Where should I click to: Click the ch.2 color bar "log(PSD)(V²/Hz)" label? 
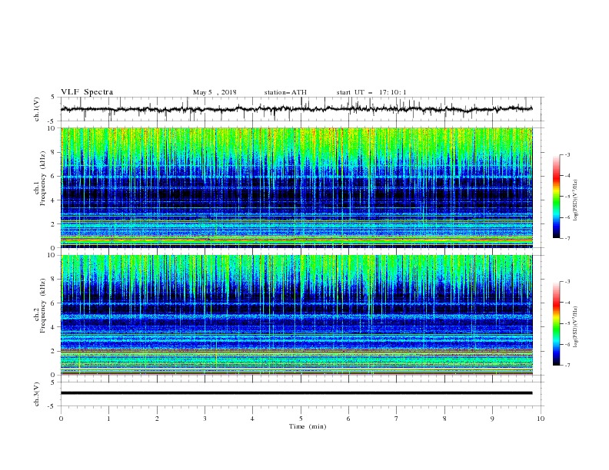coord(575,327)
